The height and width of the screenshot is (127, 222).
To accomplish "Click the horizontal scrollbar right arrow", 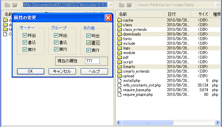I will pos(217,122).
